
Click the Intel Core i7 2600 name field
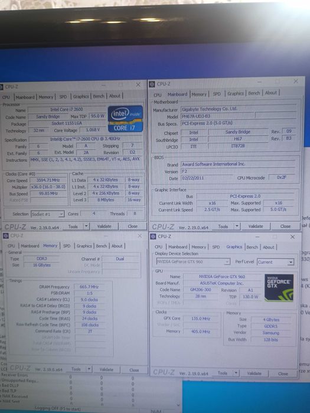pos(67,109)
